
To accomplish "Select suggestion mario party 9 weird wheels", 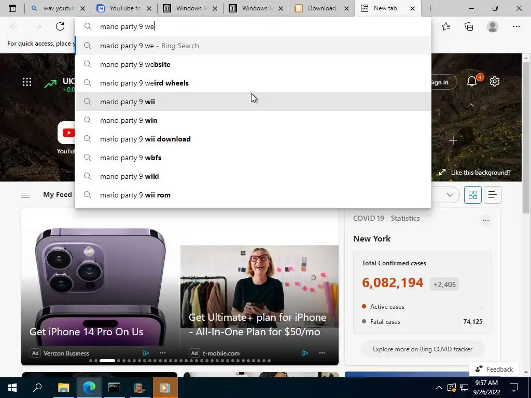I will (x=253, y=83).
